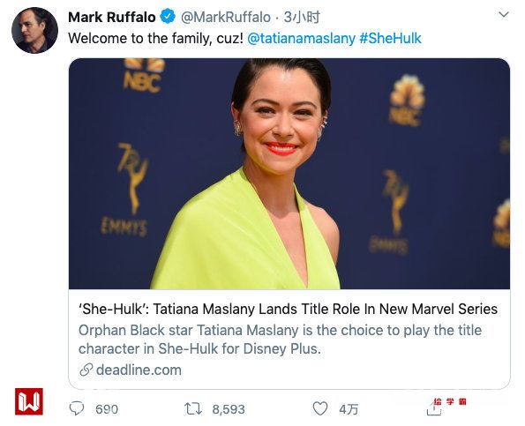Click the Orphan Black article description text
Screen dimensions: 525x426
281,340
